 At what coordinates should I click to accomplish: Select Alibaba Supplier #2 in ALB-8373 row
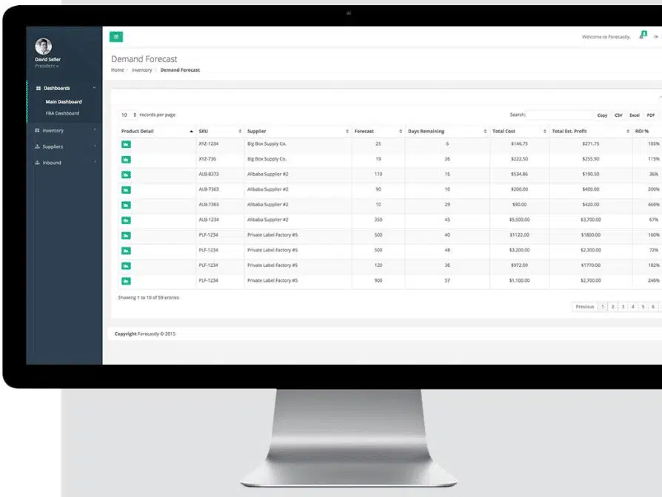[267, 174]
